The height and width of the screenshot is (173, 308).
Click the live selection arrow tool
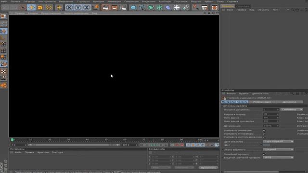tap(23, 8)
